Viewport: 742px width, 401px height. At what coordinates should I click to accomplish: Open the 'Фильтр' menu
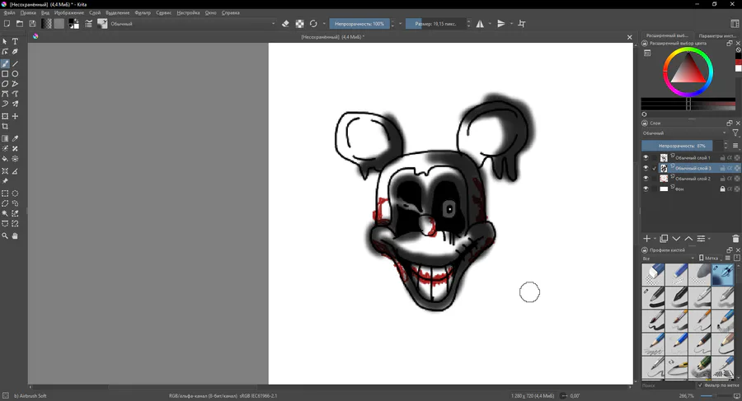143,13
